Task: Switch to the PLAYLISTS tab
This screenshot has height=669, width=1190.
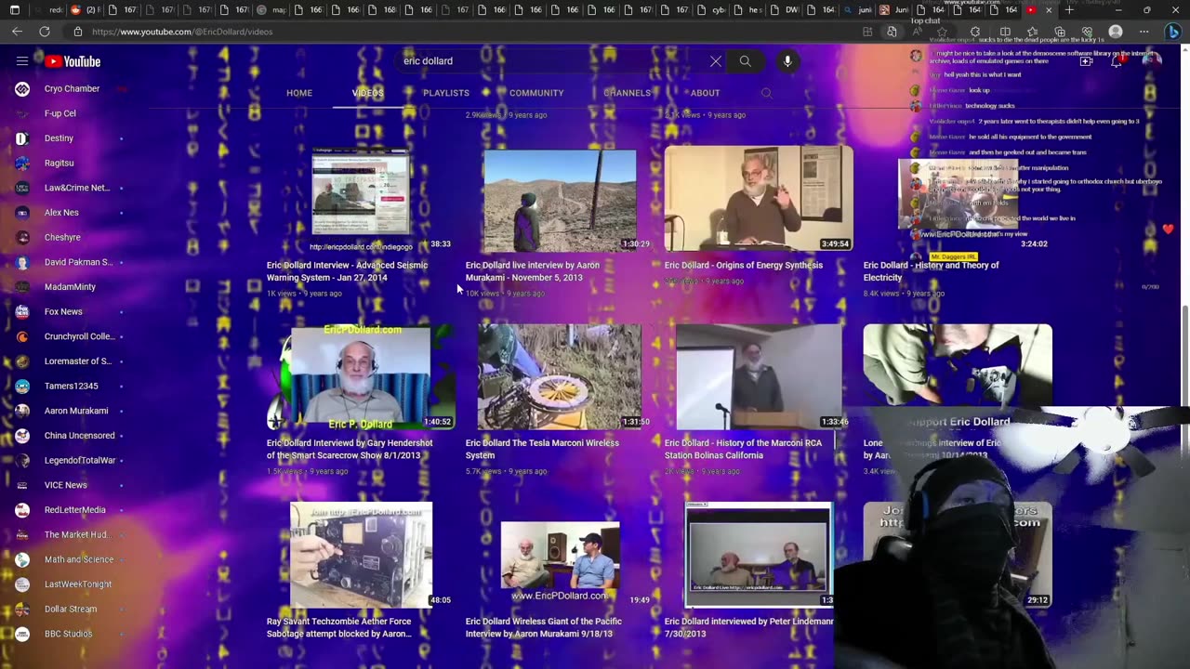Action: 446,93
